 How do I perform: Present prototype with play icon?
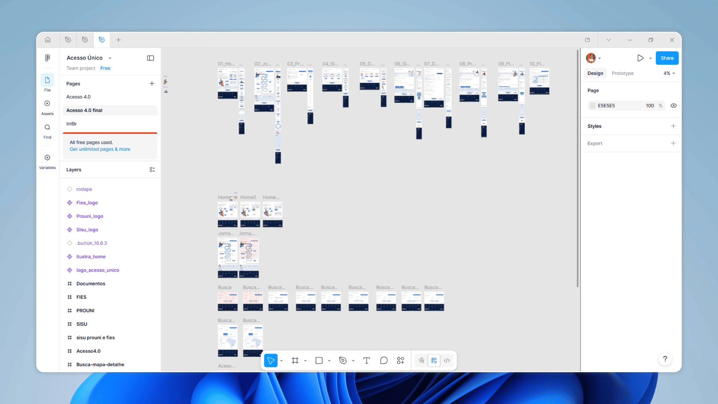click(640, 58)
